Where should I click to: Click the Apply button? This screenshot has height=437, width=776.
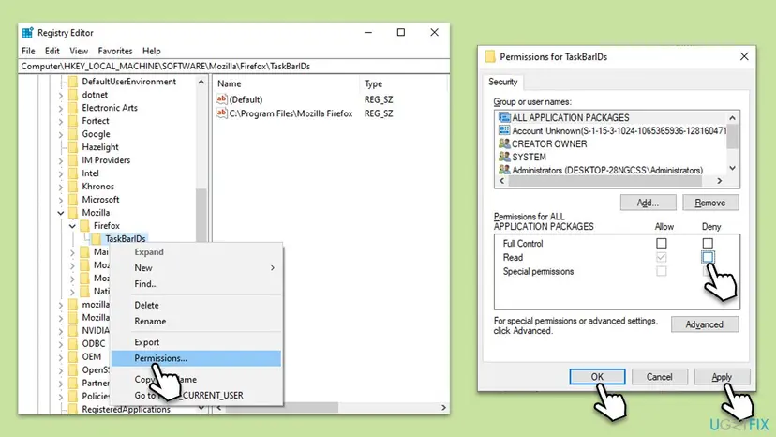point(722,377)
